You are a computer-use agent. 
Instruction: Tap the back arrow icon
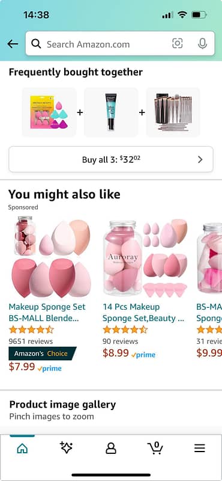click(x=13, y=44)
